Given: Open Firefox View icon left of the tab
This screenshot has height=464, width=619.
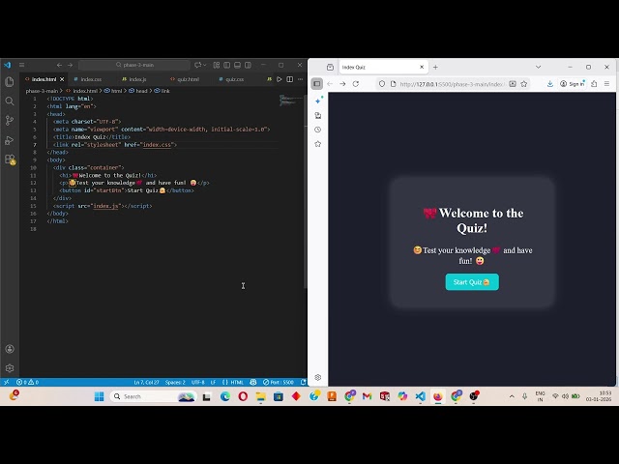Looking at the screenshot, I should point(330,67).
